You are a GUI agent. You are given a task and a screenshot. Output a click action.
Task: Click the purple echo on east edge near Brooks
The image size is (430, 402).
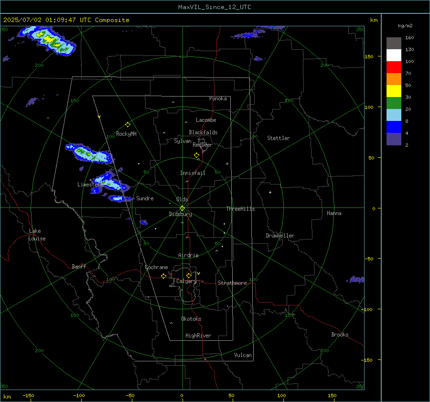[x=355, y=280]
